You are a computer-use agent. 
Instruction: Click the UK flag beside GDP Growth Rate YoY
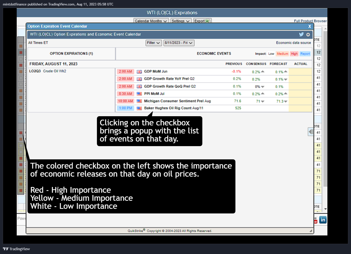(139, 79)
